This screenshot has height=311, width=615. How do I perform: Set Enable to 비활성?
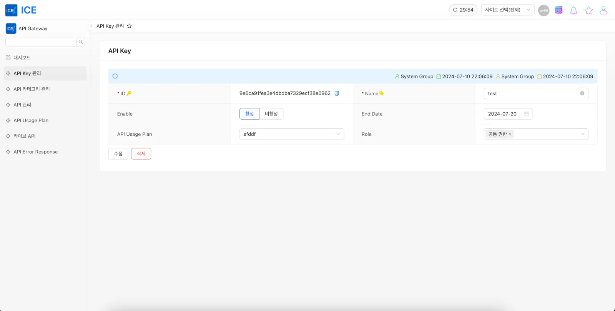pyautogui.click(x=271, y=114)
